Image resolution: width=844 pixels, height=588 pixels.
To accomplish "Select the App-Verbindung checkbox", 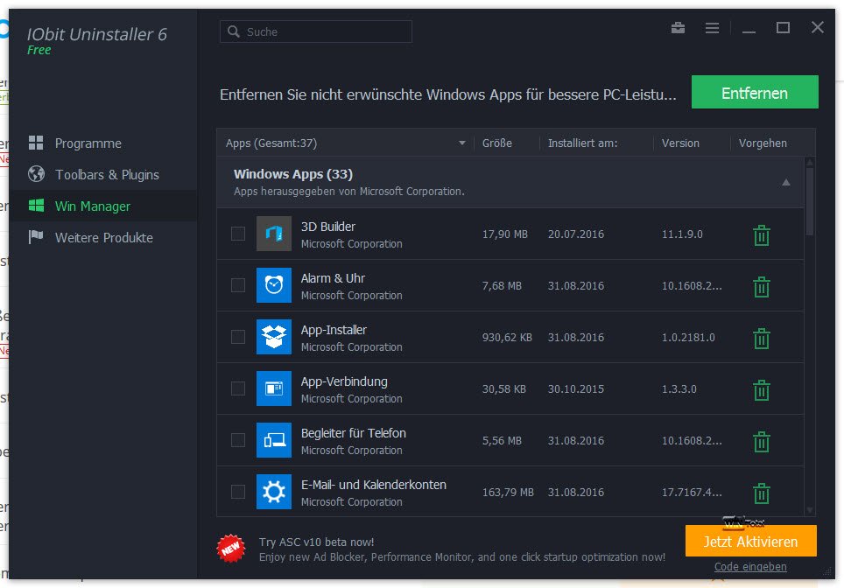I will pos(238,388).
